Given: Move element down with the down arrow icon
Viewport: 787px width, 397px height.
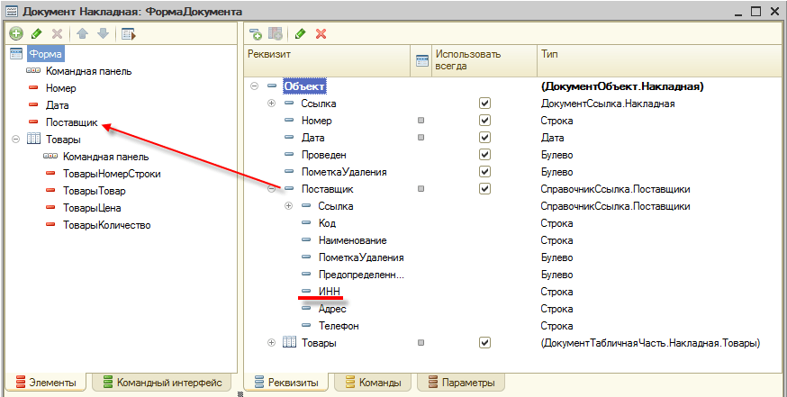Looking at the screenshot, I should pos(103,33).
